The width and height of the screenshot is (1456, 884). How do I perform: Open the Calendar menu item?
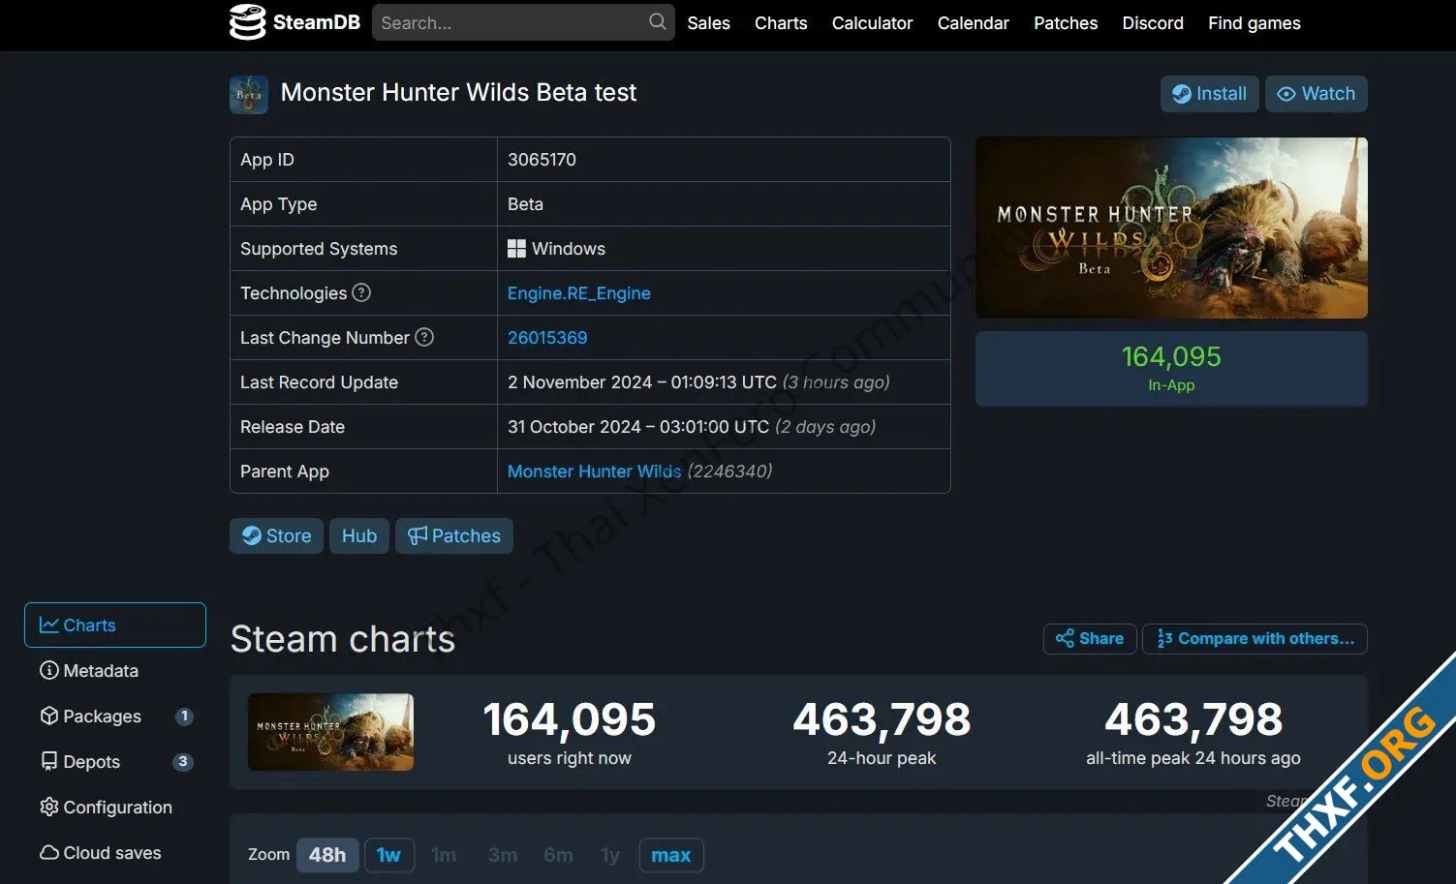coord(973,23)
